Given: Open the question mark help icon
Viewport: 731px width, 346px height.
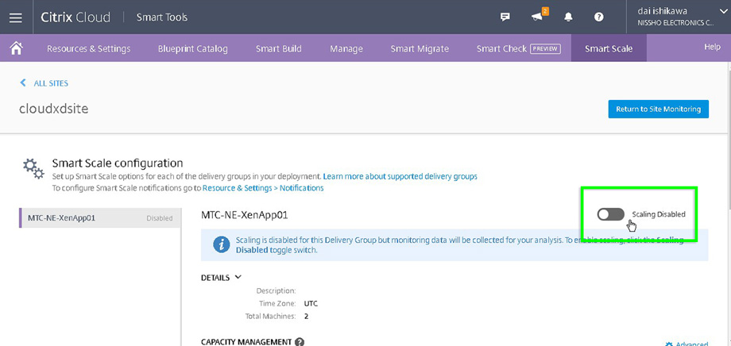Looking at the screenshot, I should pos(599,17).
